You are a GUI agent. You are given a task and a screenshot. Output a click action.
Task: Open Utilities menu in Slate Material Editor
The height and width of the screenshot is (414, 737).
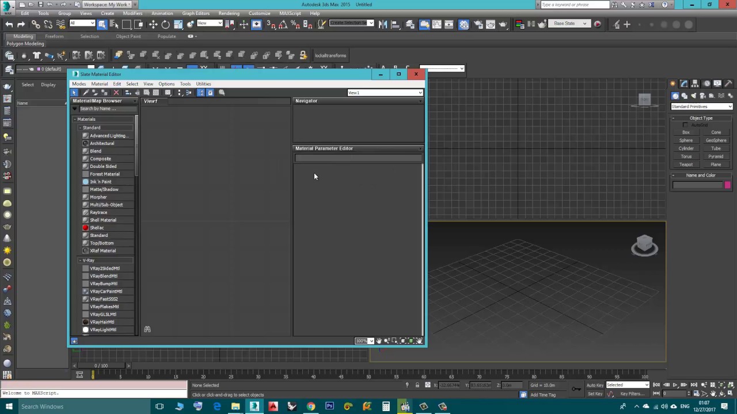pos(203,84)
